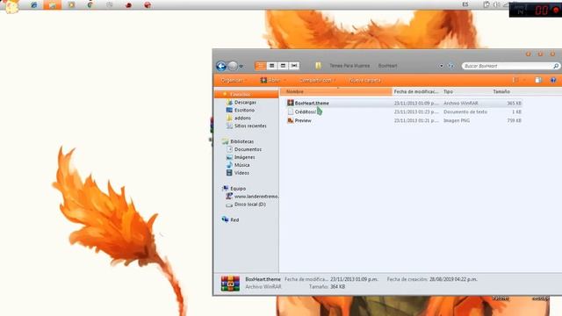The height and width of the screenshot is (316, 562).
Task: Click the Descargas folder icon
Action: click(x=229, y=103)
